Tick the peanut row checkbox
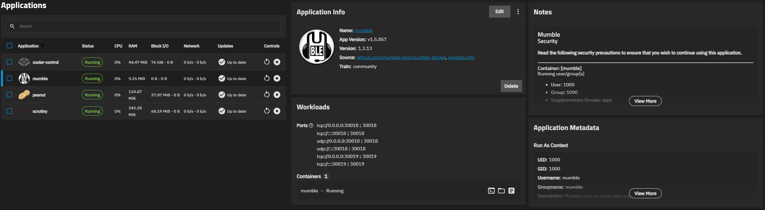This screenshot has width=765, height=210. tap(9, 95)
